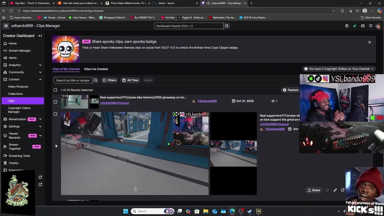Share the selected clip

(314, 190)
